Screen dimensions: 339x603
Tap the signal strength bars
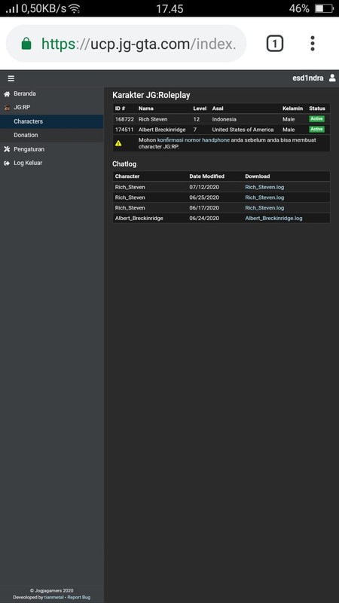(x=12, y=8)
